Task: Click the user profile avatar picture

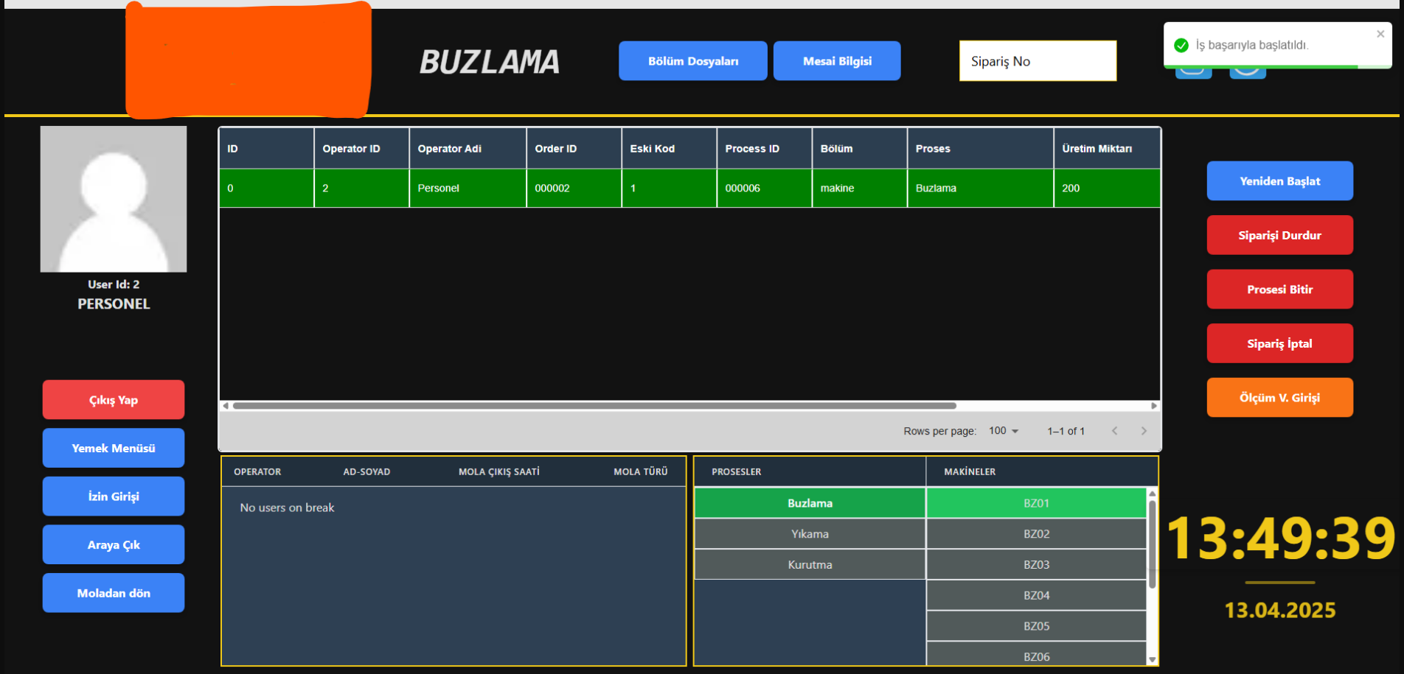Action: [114, 199]
